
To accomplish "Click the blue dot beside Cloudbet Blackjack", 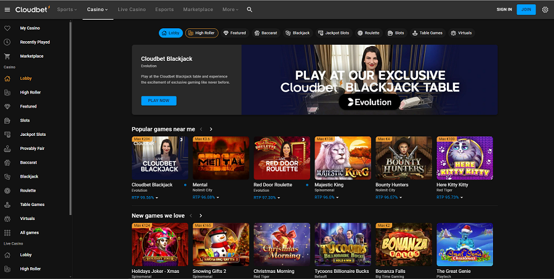I will tap(185, 185).
